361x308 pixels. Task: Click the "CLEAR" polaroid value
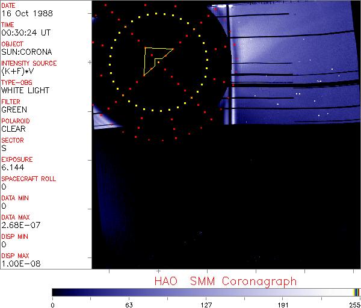[x=14, y=129]
